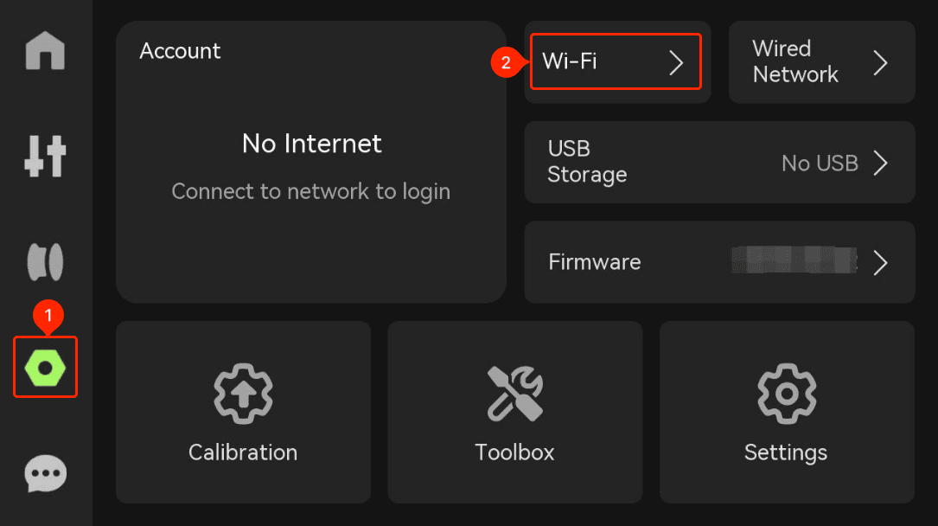938x526 pixels.
Task: Click the Settings cog icon
Action: 787,394
